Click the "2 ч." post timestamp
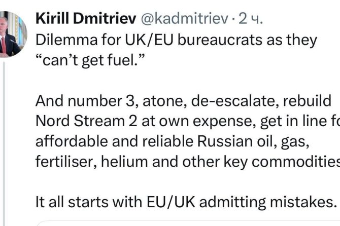The width and height of the screenshot is (340, 226). click(x=250, y=19)
